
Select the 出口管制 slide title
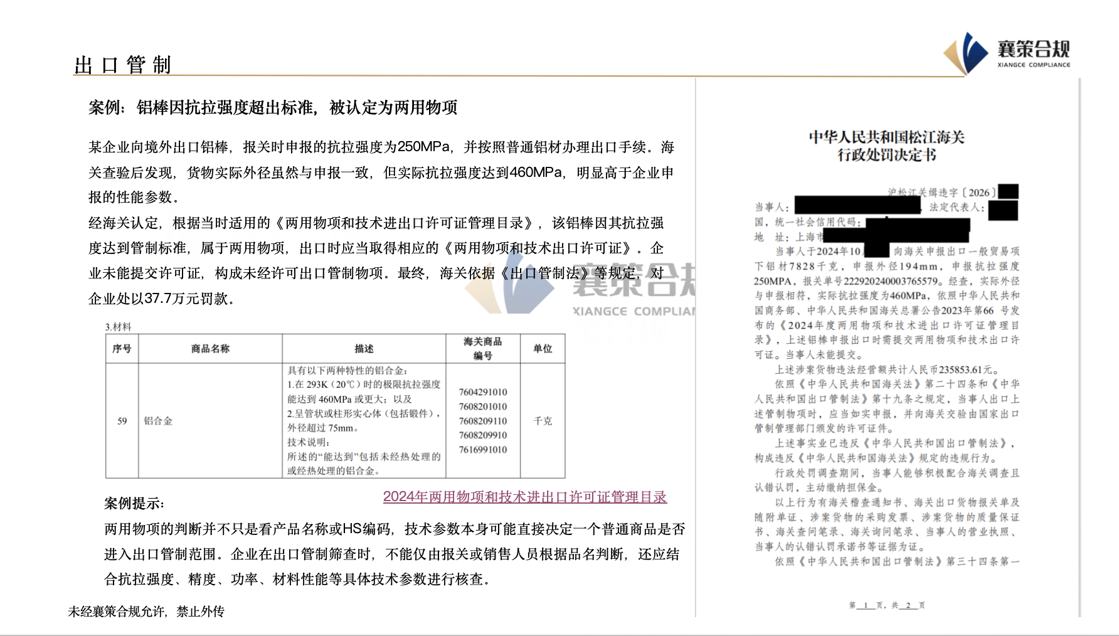click(123, 65)
